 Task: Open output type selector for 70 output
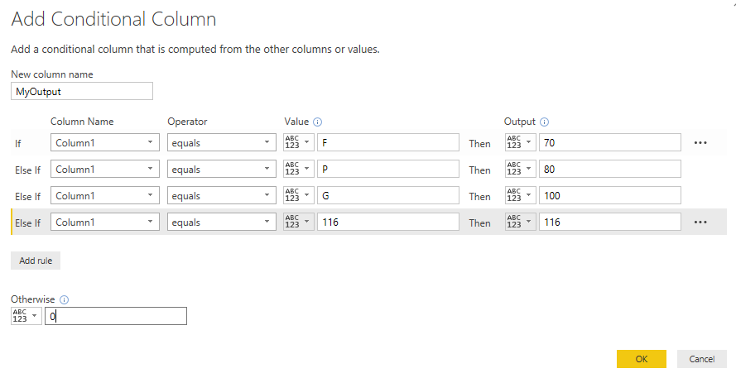pyautogui.click(x=521, y=142)
